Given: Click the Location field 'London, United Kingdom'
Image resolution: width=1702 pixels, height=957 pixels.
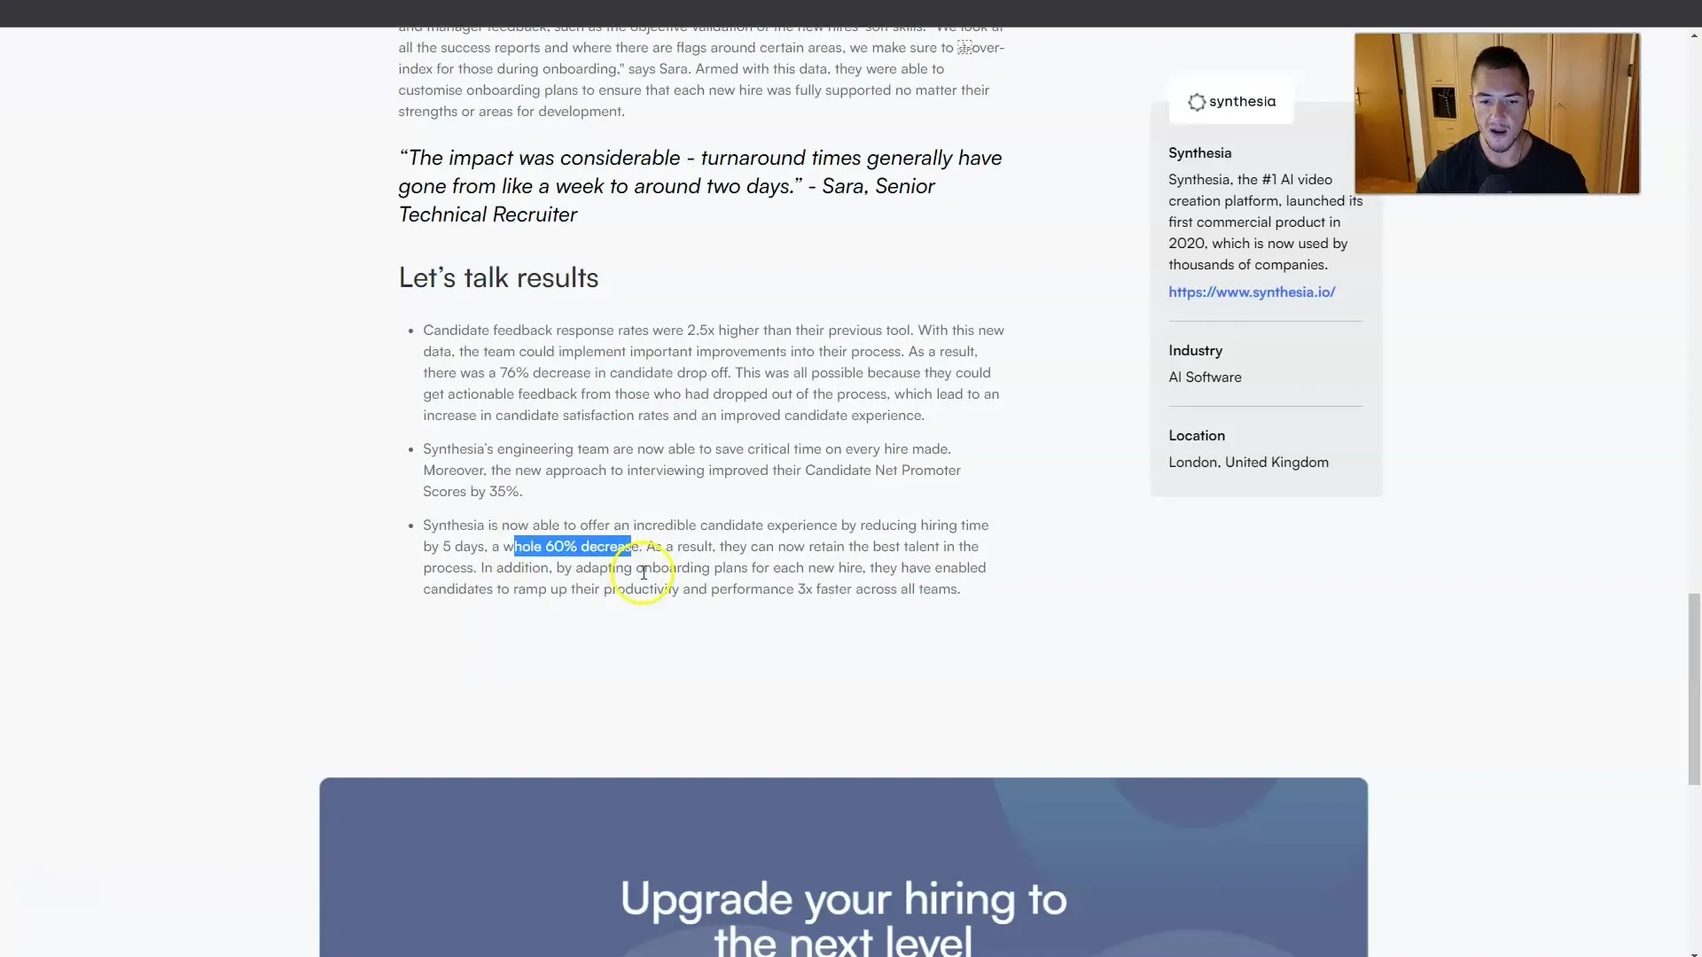Looking at the screenshot, I should pyautogui.click(x=1248, y=462).
